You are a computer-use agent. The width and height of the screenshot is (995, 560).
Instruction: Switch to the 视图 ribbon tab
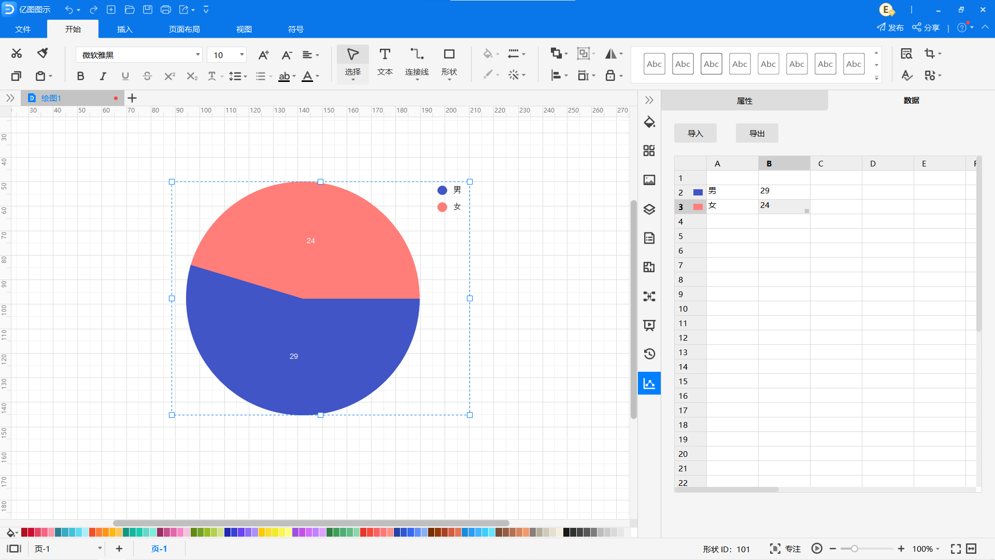(x=244, y=29)
